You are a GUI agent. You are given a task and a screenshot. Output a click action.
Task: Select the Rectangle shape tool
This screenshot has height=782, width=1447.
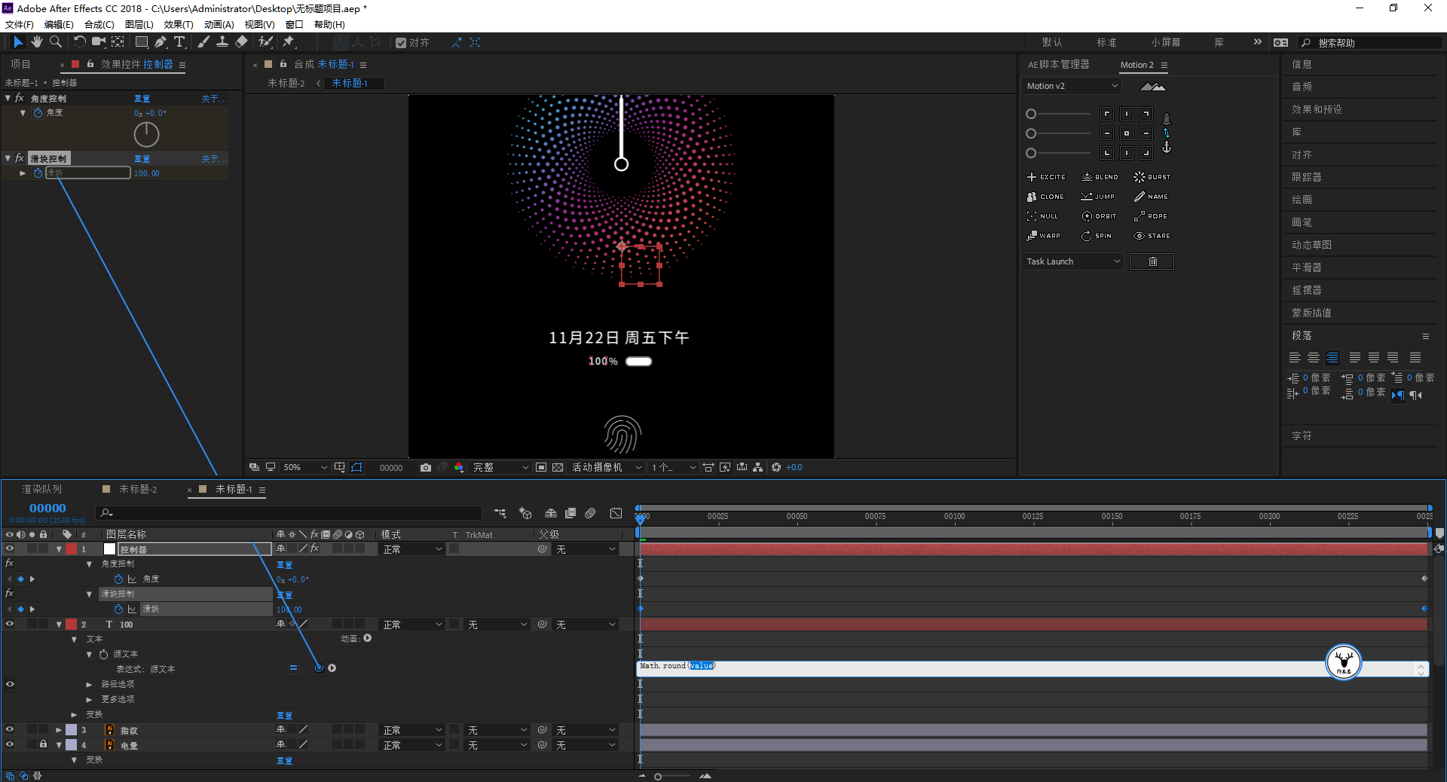142,42
